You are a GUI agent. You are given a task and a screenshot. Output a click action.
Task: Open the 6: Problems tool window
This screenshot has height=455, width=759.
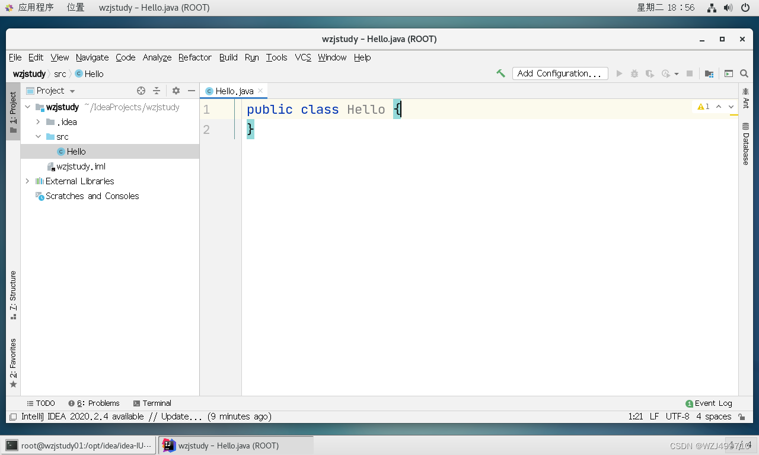tap(94, 403)
